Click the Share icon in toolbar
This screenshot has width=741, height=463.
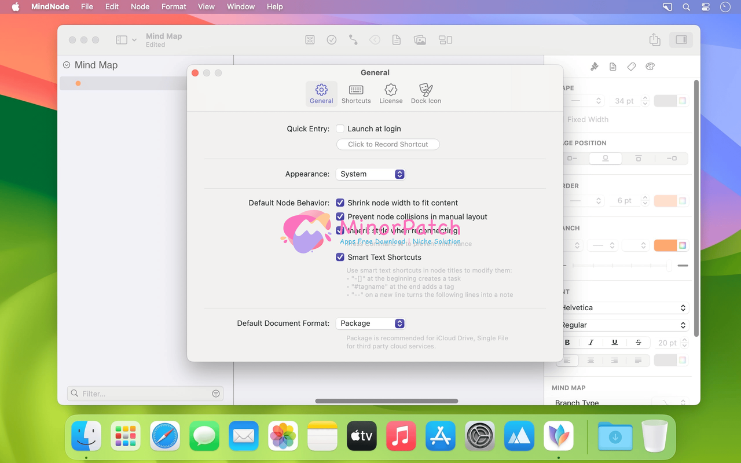(655, 39)
